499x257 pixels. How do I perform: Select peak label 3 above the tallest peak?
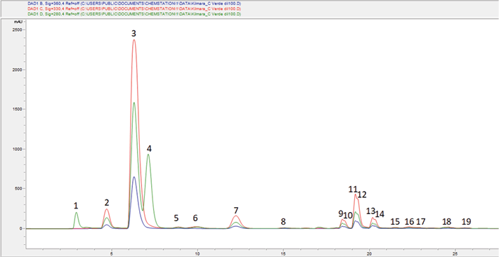coord(134,34)
